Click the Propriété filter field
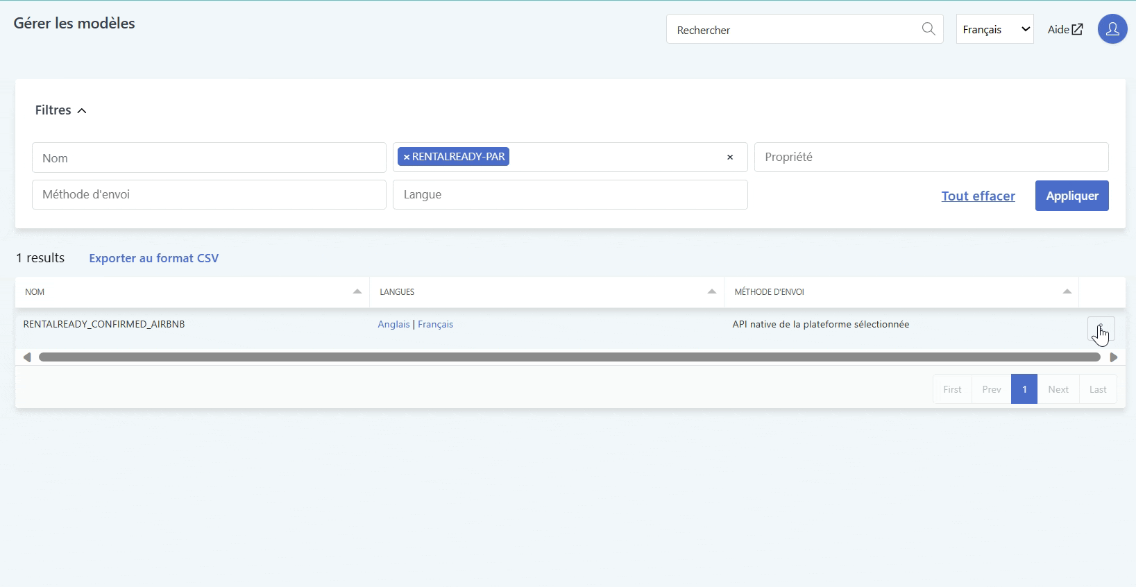This screenshot has height=587, width=1136. (931, 157)
